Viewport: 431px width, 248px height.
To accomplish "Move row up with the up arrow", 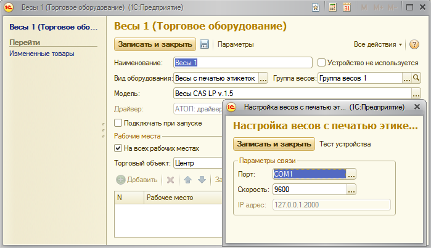I will [187, 180].
